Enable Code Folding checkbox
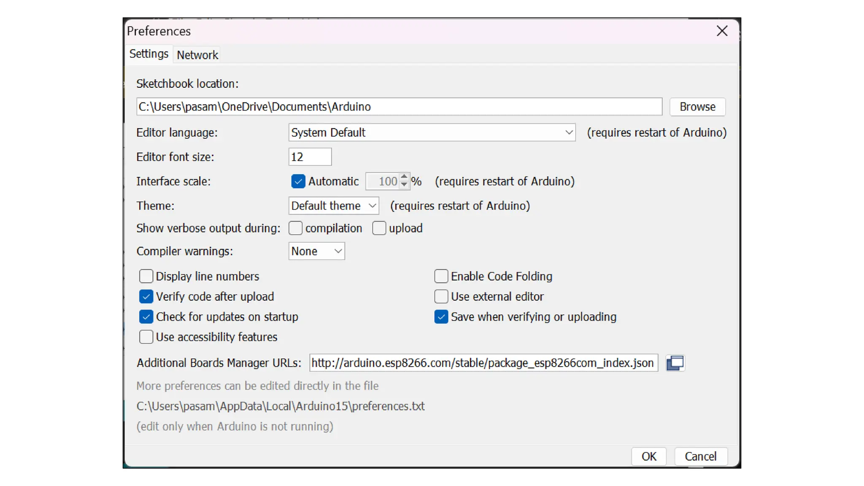 click(x=441, y=276)
